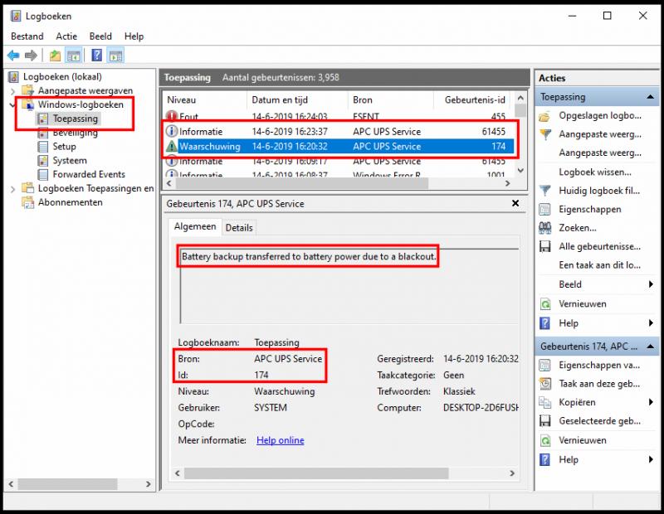Collapse the Toepassing section in Acties
This screenshot has height=514, width=664.
(650, 97)
